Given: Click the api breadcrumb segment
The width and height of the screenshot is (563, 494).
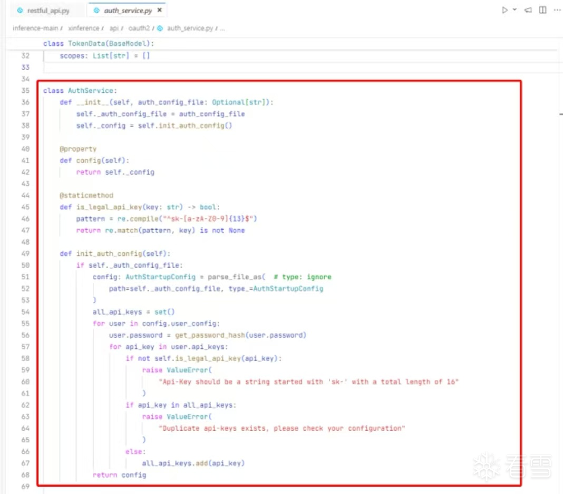Looking at the screenshot, I should pyautogui.click(x=114, y=28).
